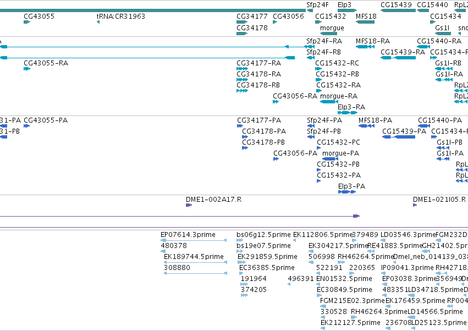Open the 374205 EST label

(254, 290)
